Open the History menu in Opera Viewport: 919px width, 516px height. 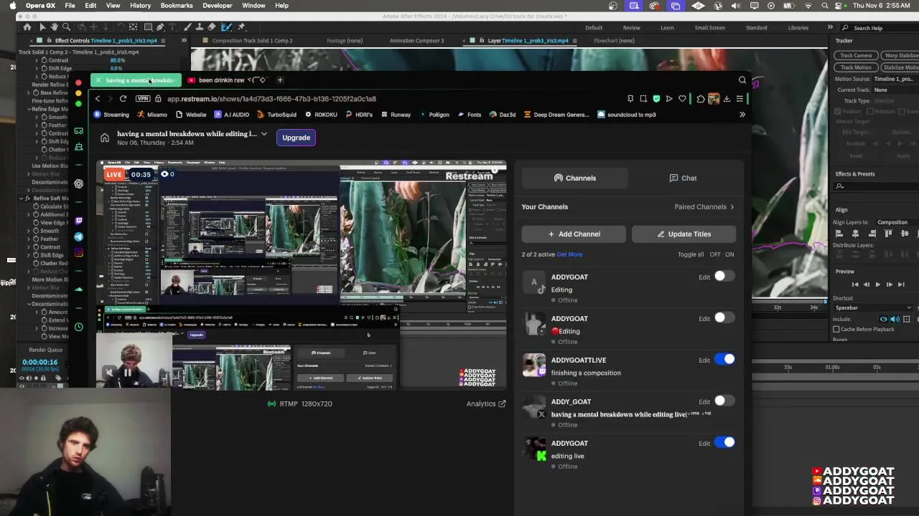point(140,6)
